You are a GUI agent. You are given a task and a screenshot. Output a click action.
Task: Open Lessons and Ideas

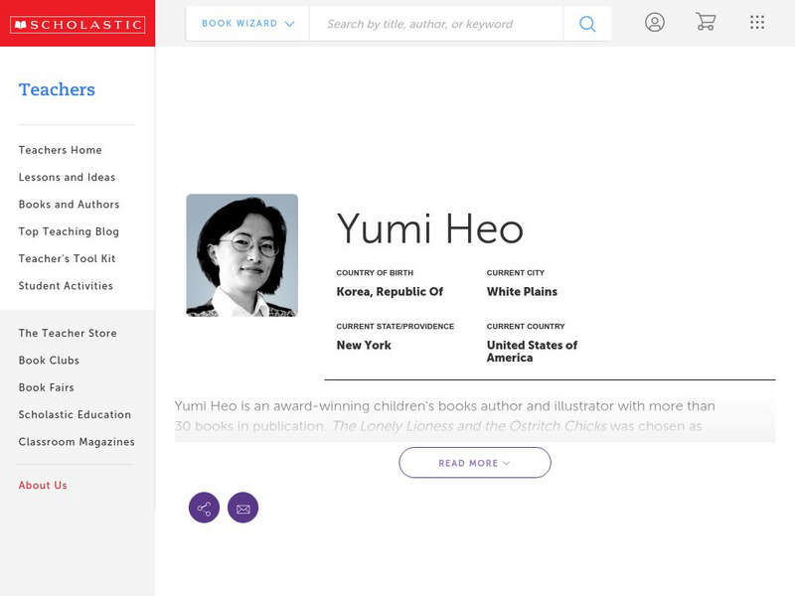67,178
